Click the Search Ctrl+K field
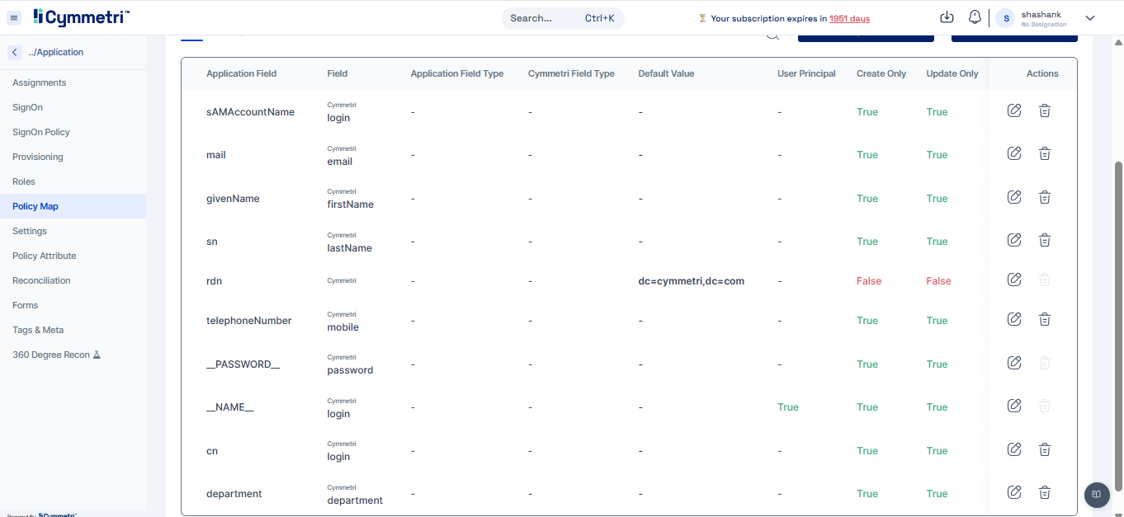 pyautogui.click(x=562, y=18)
